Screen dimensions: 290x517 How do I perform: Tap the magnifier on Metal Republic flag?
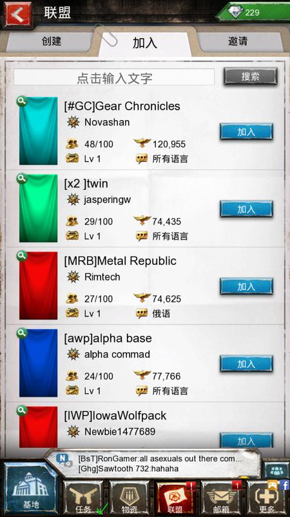(x=22, y=256)
